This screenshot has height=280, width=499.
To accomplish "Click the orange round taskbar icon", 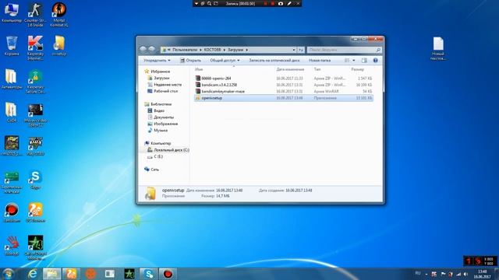I will (90, 274).
